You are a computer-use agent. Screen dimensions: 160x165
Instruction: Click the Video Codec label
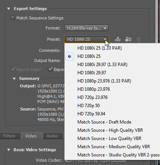[x=49, y=160]
